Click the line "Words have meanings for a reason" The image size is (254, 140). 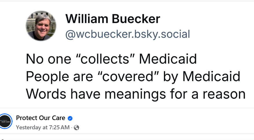[136, 94]
